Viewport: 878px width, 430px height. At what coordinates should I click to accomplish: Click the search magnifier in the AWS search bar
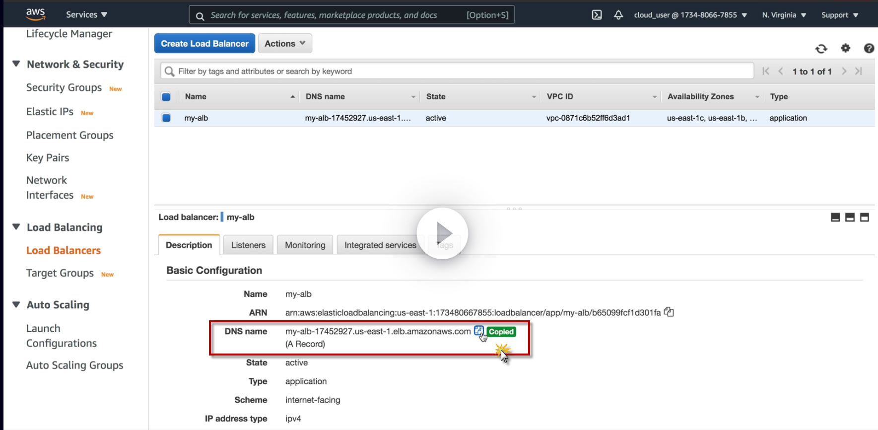200,16
